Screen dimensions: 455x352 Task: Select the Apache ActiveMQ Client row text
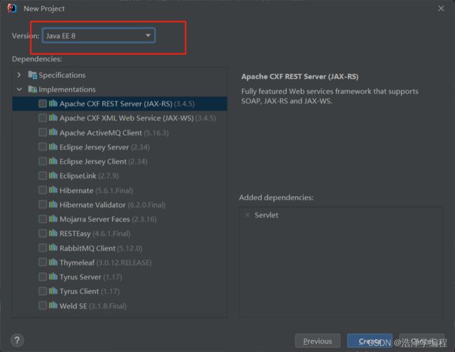click(x=113, y=133)
